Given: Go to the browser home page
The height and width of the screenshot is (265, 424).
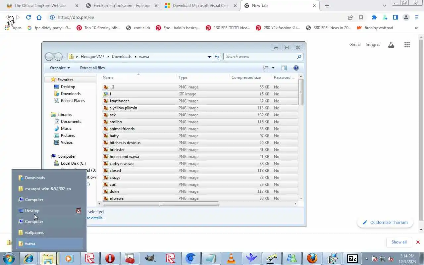Looking at the screenshot, I should coord(39,17).
